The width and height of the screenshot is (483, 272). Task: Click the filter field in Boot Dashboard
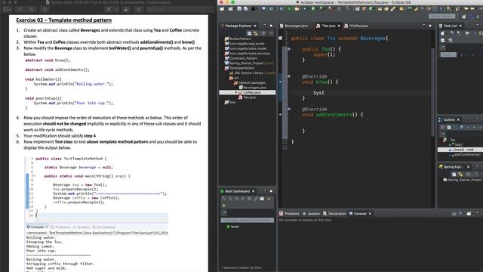[x=247, y=220]
